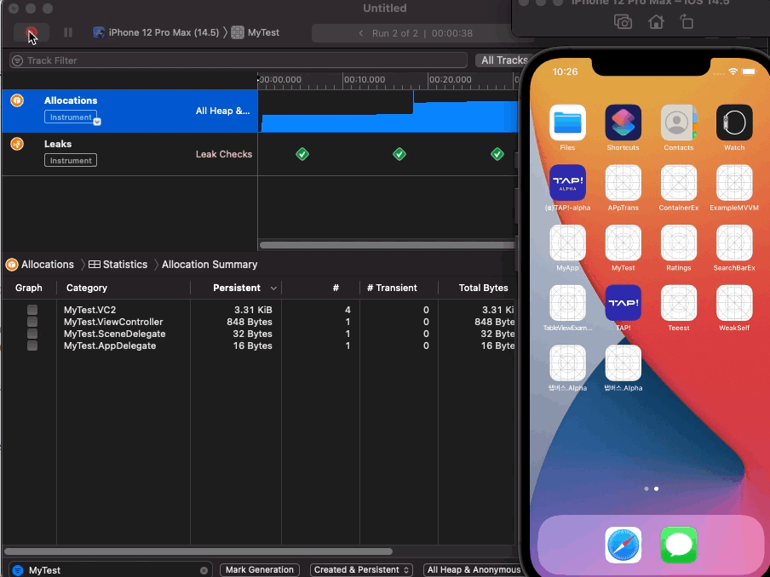Take a simulator screenshot with camera icon
The image size is (770, 577).
coord(623,22)
